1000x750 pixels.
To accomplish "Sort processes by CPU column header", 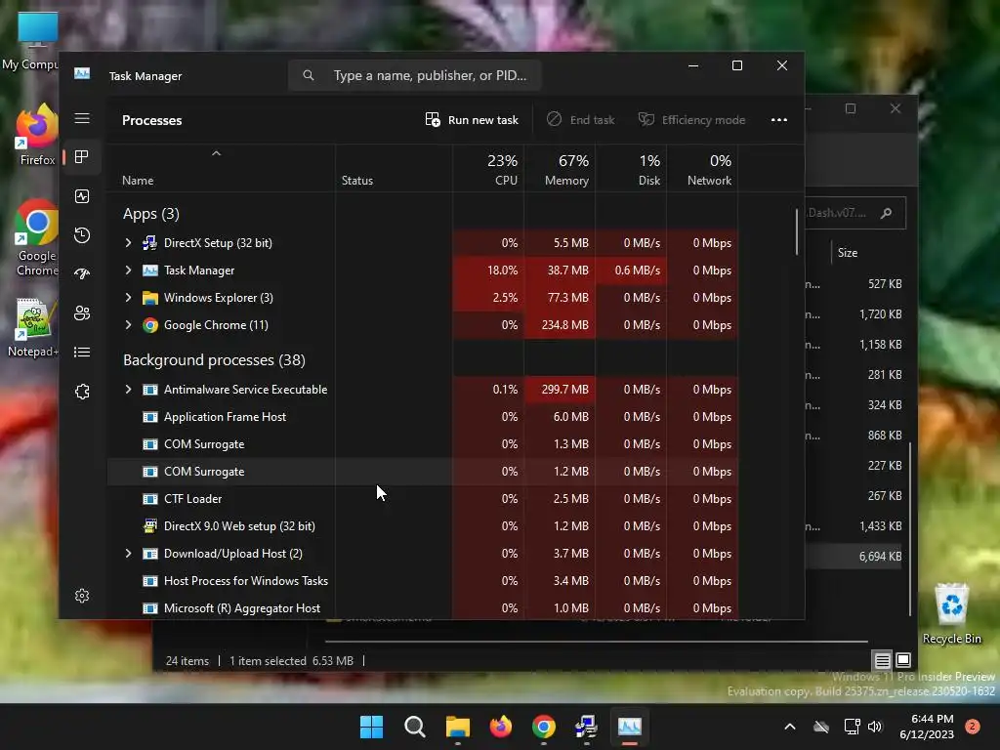I will pos(488,170).
